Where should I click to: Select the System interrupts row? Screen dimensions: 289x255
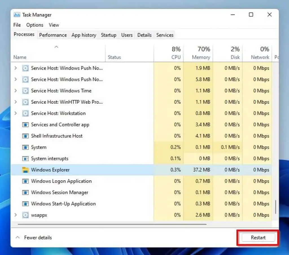[141, 159]
